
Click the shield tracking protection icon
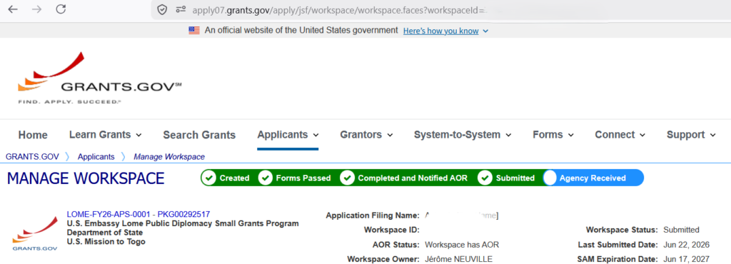click(x=162, y=10)
